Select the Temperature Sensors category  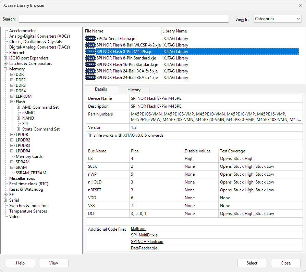[28, 211]
